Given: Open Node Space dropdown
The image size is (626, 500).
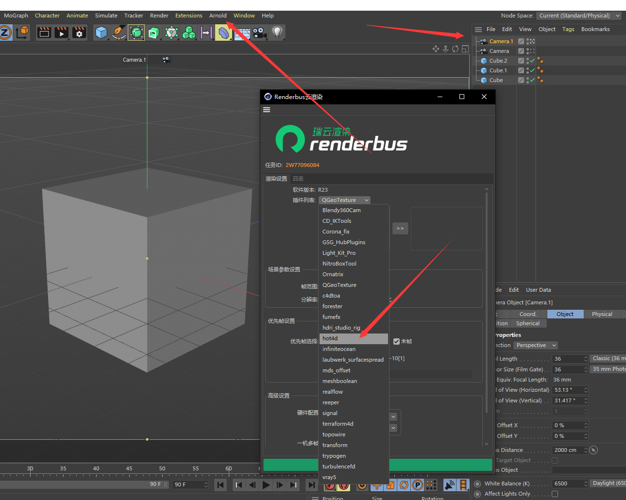Looking at the screenshot, I should (x=580, y=16).
